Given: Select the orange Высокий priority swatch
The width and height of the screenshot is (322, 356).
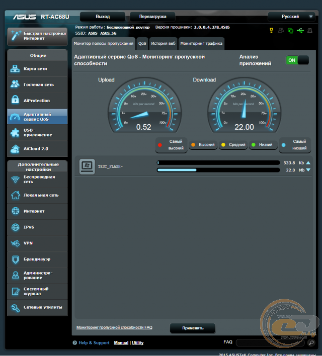Looking at the screenshot, I should pyautogui.click(x=193, y=145).
